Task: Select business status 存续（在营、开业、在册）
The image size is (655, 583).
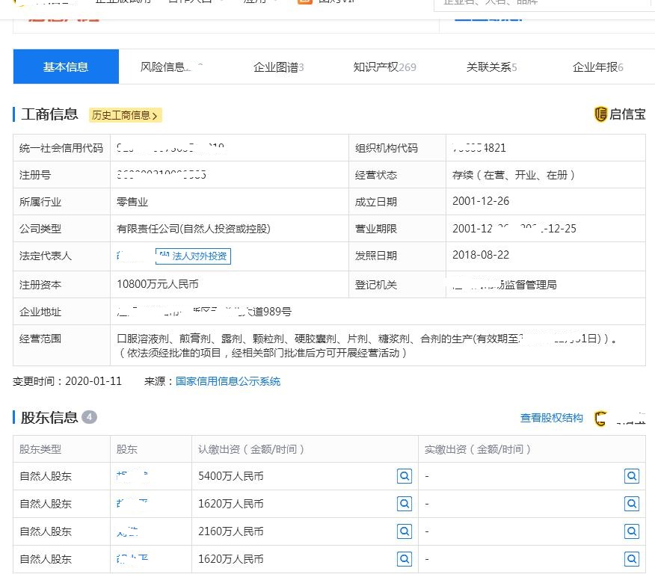Action: pyautogui.click(x=514, y=175)
